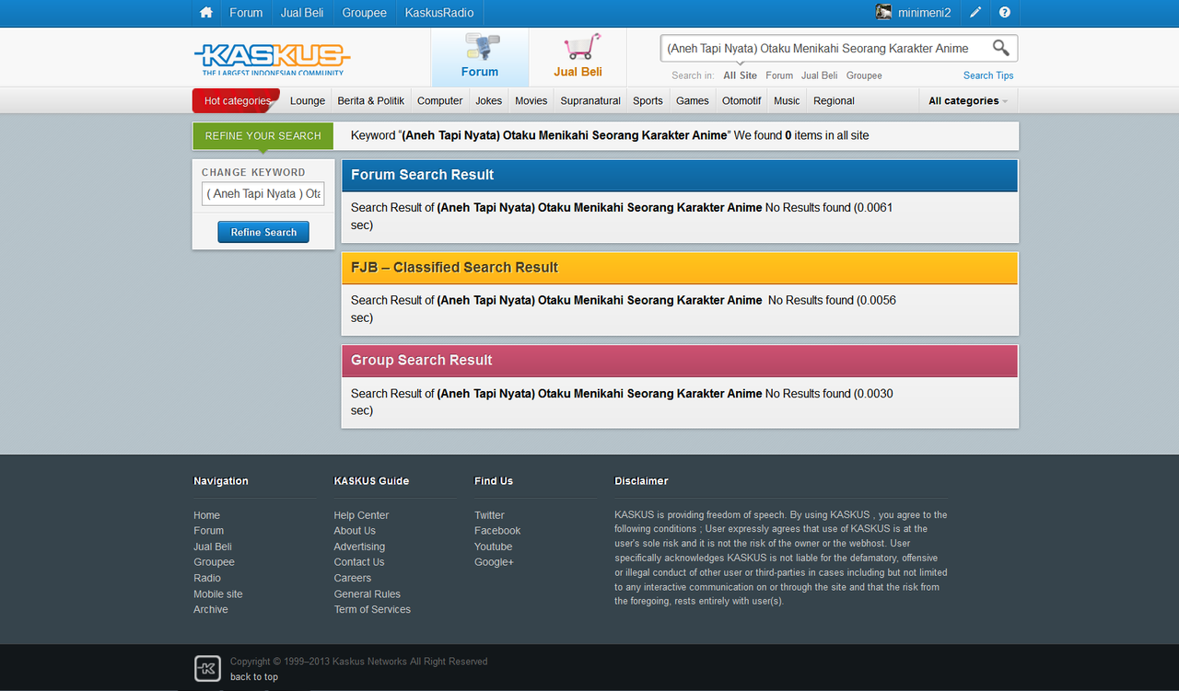The image size is (1179, 691).
Task: Open the Jokes category
Action: pos(489,100)
